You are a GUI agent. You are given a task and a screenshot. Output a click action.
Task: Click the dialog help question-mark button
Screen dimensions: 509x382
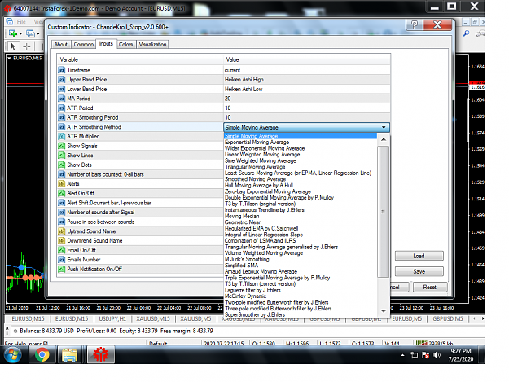415,24
